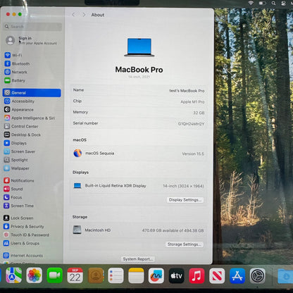293x293 pixels.
Task: Open App Store from the Dock
Action: pos(237,275)
